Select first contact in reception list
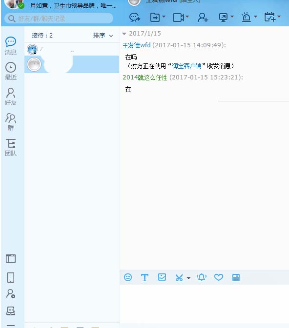Image resolution: width=289 pixels, height=328 pixels. pos(72,49)
